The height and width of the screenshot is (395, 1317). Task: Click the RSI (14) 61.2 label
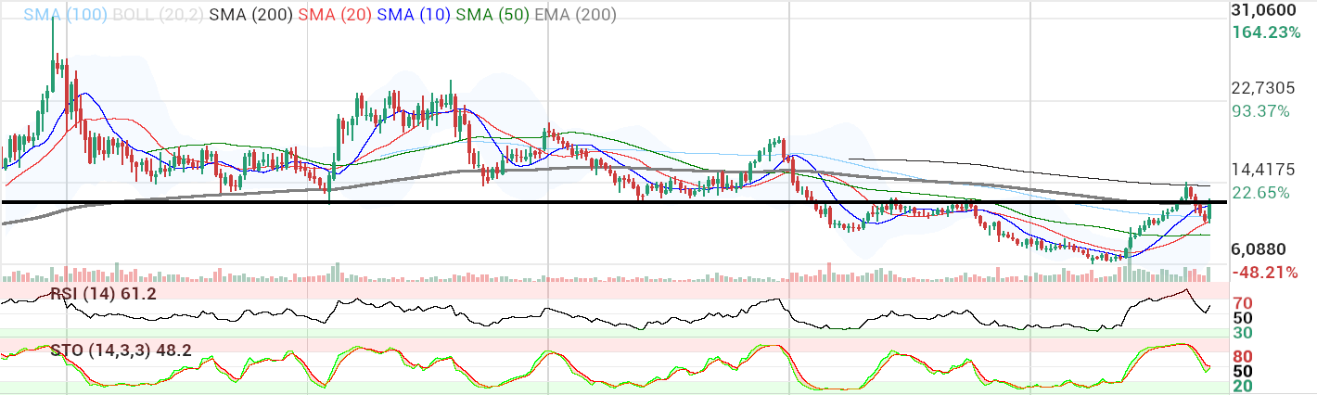[103, 294]
